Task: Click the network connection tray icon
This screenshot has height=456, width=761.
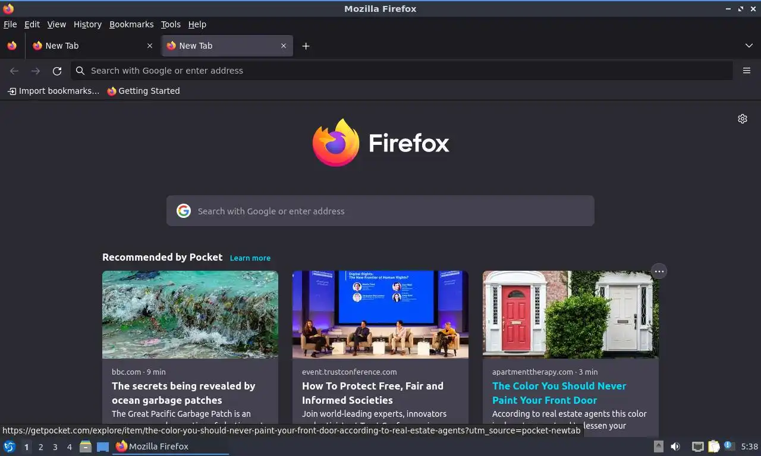Action: [x=698, y=446]
